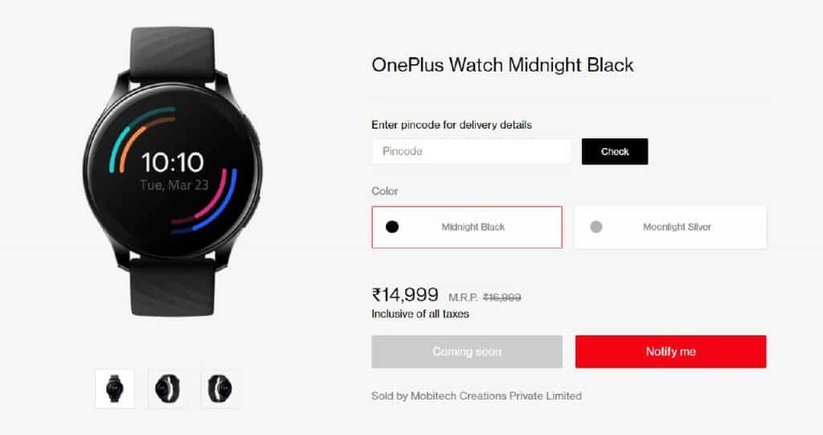Click the main OnePlus Watch product image
Viewport: 823px width, 435px height.
[x=172, y=171]
